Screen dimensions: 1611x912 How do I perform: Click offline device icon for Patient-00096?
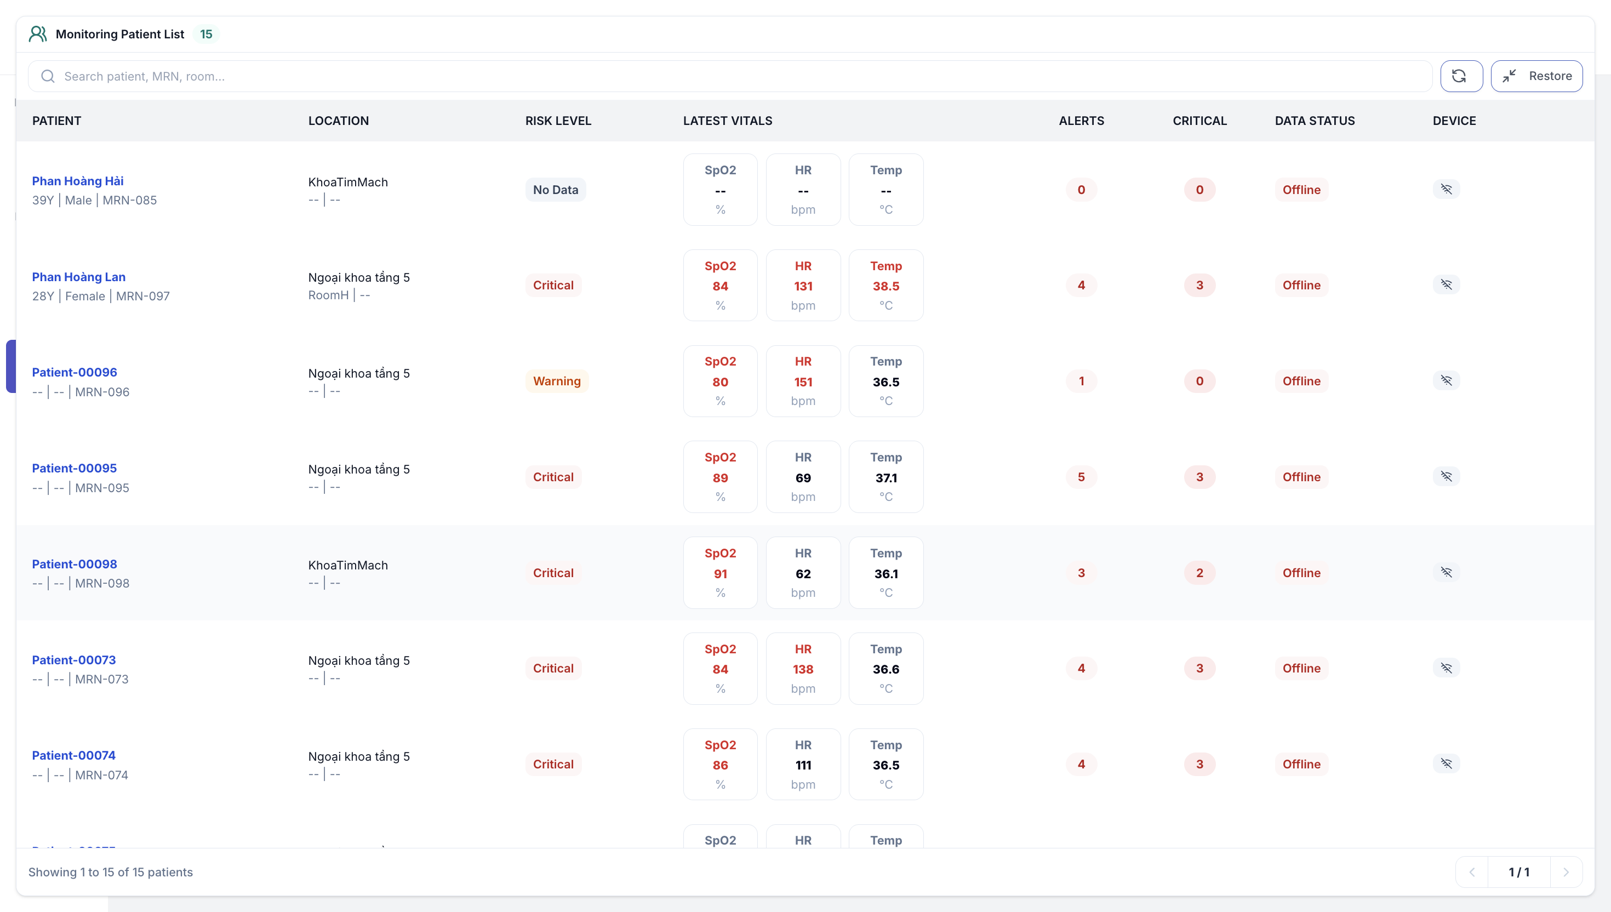click(1446, 380)
